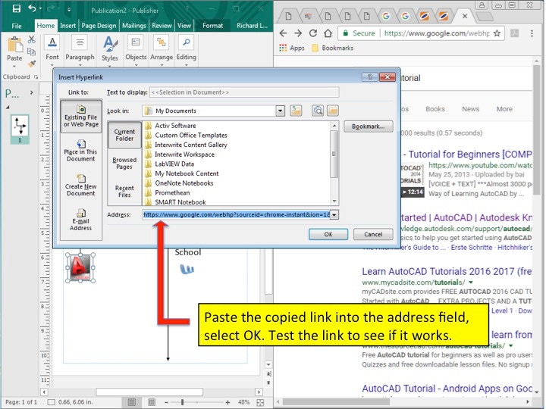Click Chrome forward arrow

[298, 33]
